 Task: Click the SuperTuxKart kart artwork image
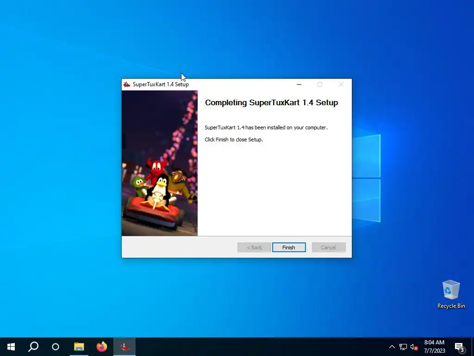160,163
